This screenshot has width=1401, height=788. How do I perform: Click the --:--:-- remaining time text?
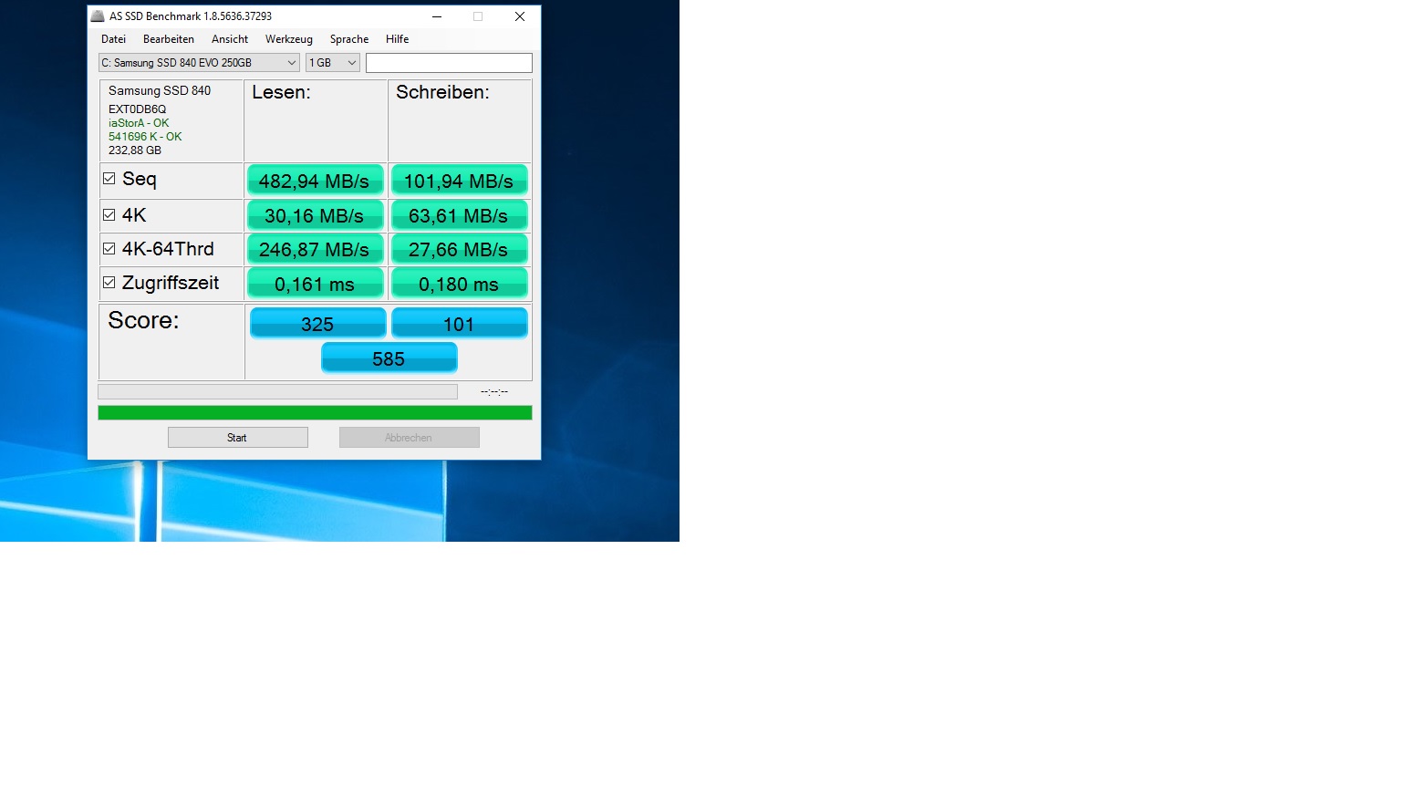(x=494, y=391)
